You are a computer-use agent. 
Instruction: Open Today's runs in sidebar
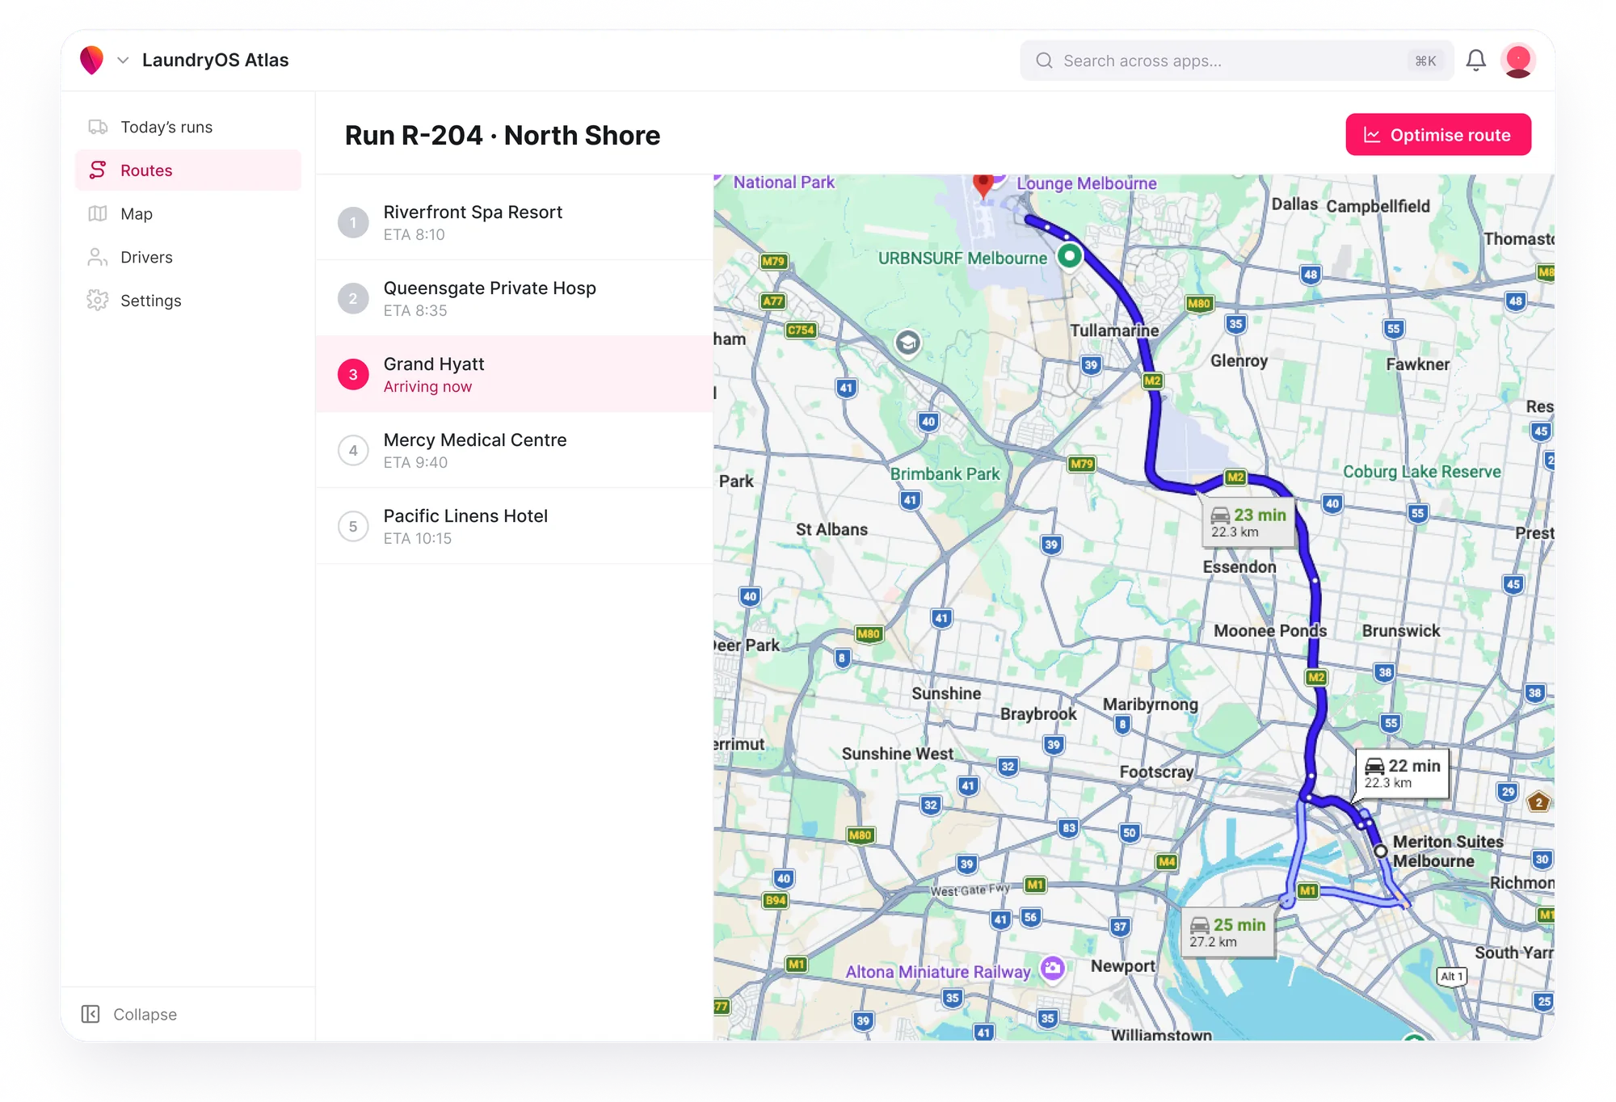pyautogui.click(x=188, y=127)
